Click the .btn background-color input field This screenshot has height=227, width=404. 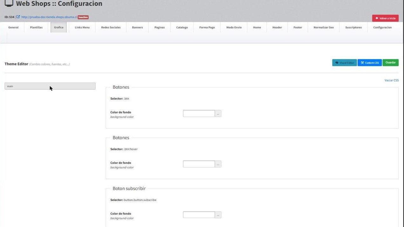(x=199, y=113)
